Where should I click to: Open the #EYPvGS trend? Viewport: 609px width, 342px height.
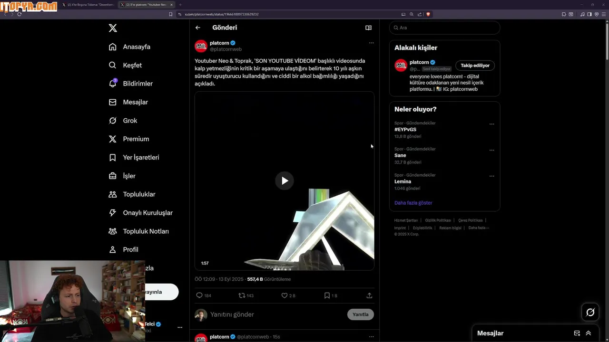tap(405, 129)
